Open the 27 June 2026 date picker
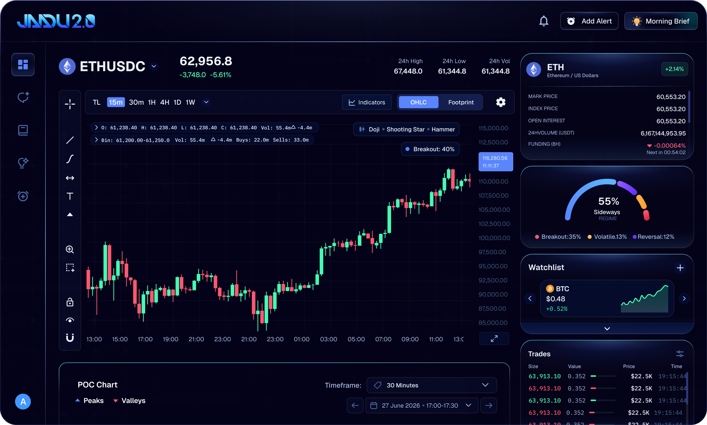The height and width of the screenshot is (425, 707). 422,405
